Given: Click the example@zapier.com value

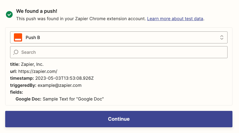Looking at the screenshot, I should [59, 85].
